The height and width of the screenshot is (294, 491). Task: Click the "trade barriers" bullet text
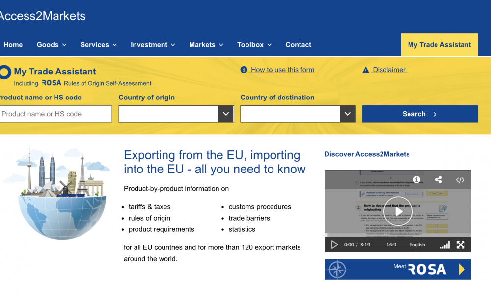point(249,218)
